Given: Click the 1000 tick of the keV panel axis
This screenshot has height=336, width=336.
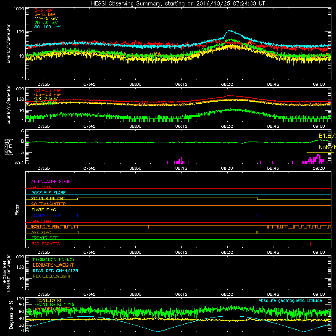Looking at the screenshot, I should pos(18,9).
